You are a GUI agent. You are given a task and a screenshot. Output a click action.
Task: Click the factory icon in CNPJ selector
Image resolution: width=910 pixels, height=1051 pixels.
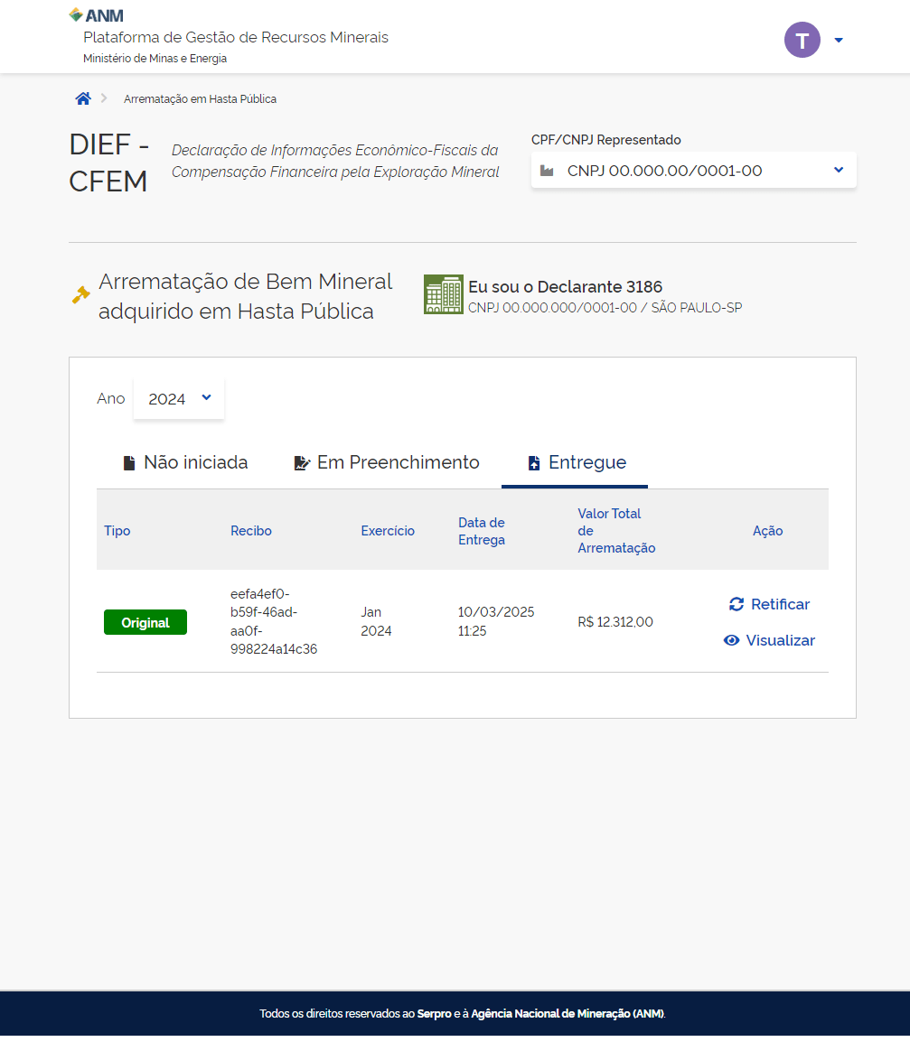click(x=547, y=171)
